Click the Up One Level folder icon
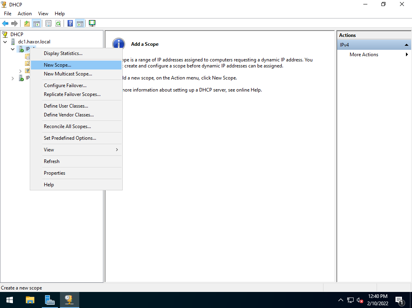Viewport: 412px width, 308px height. coord(27,23)
